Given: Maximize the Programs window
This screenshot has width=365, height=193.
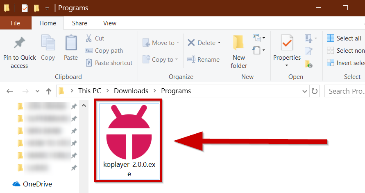Looking at the screenshot, I should [345, 8].
